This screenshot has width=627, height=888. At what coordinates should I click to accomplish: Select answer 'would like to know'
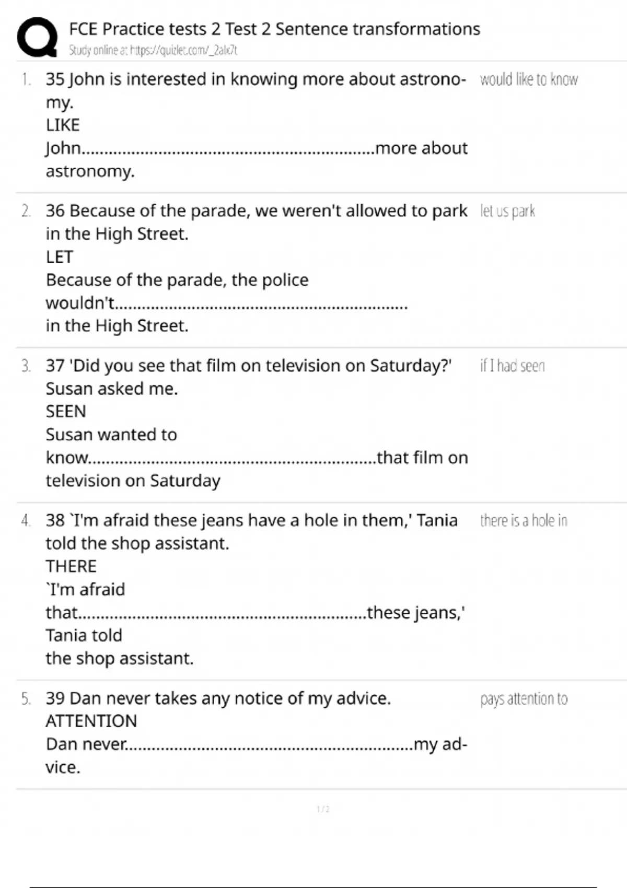pos(529,79)
